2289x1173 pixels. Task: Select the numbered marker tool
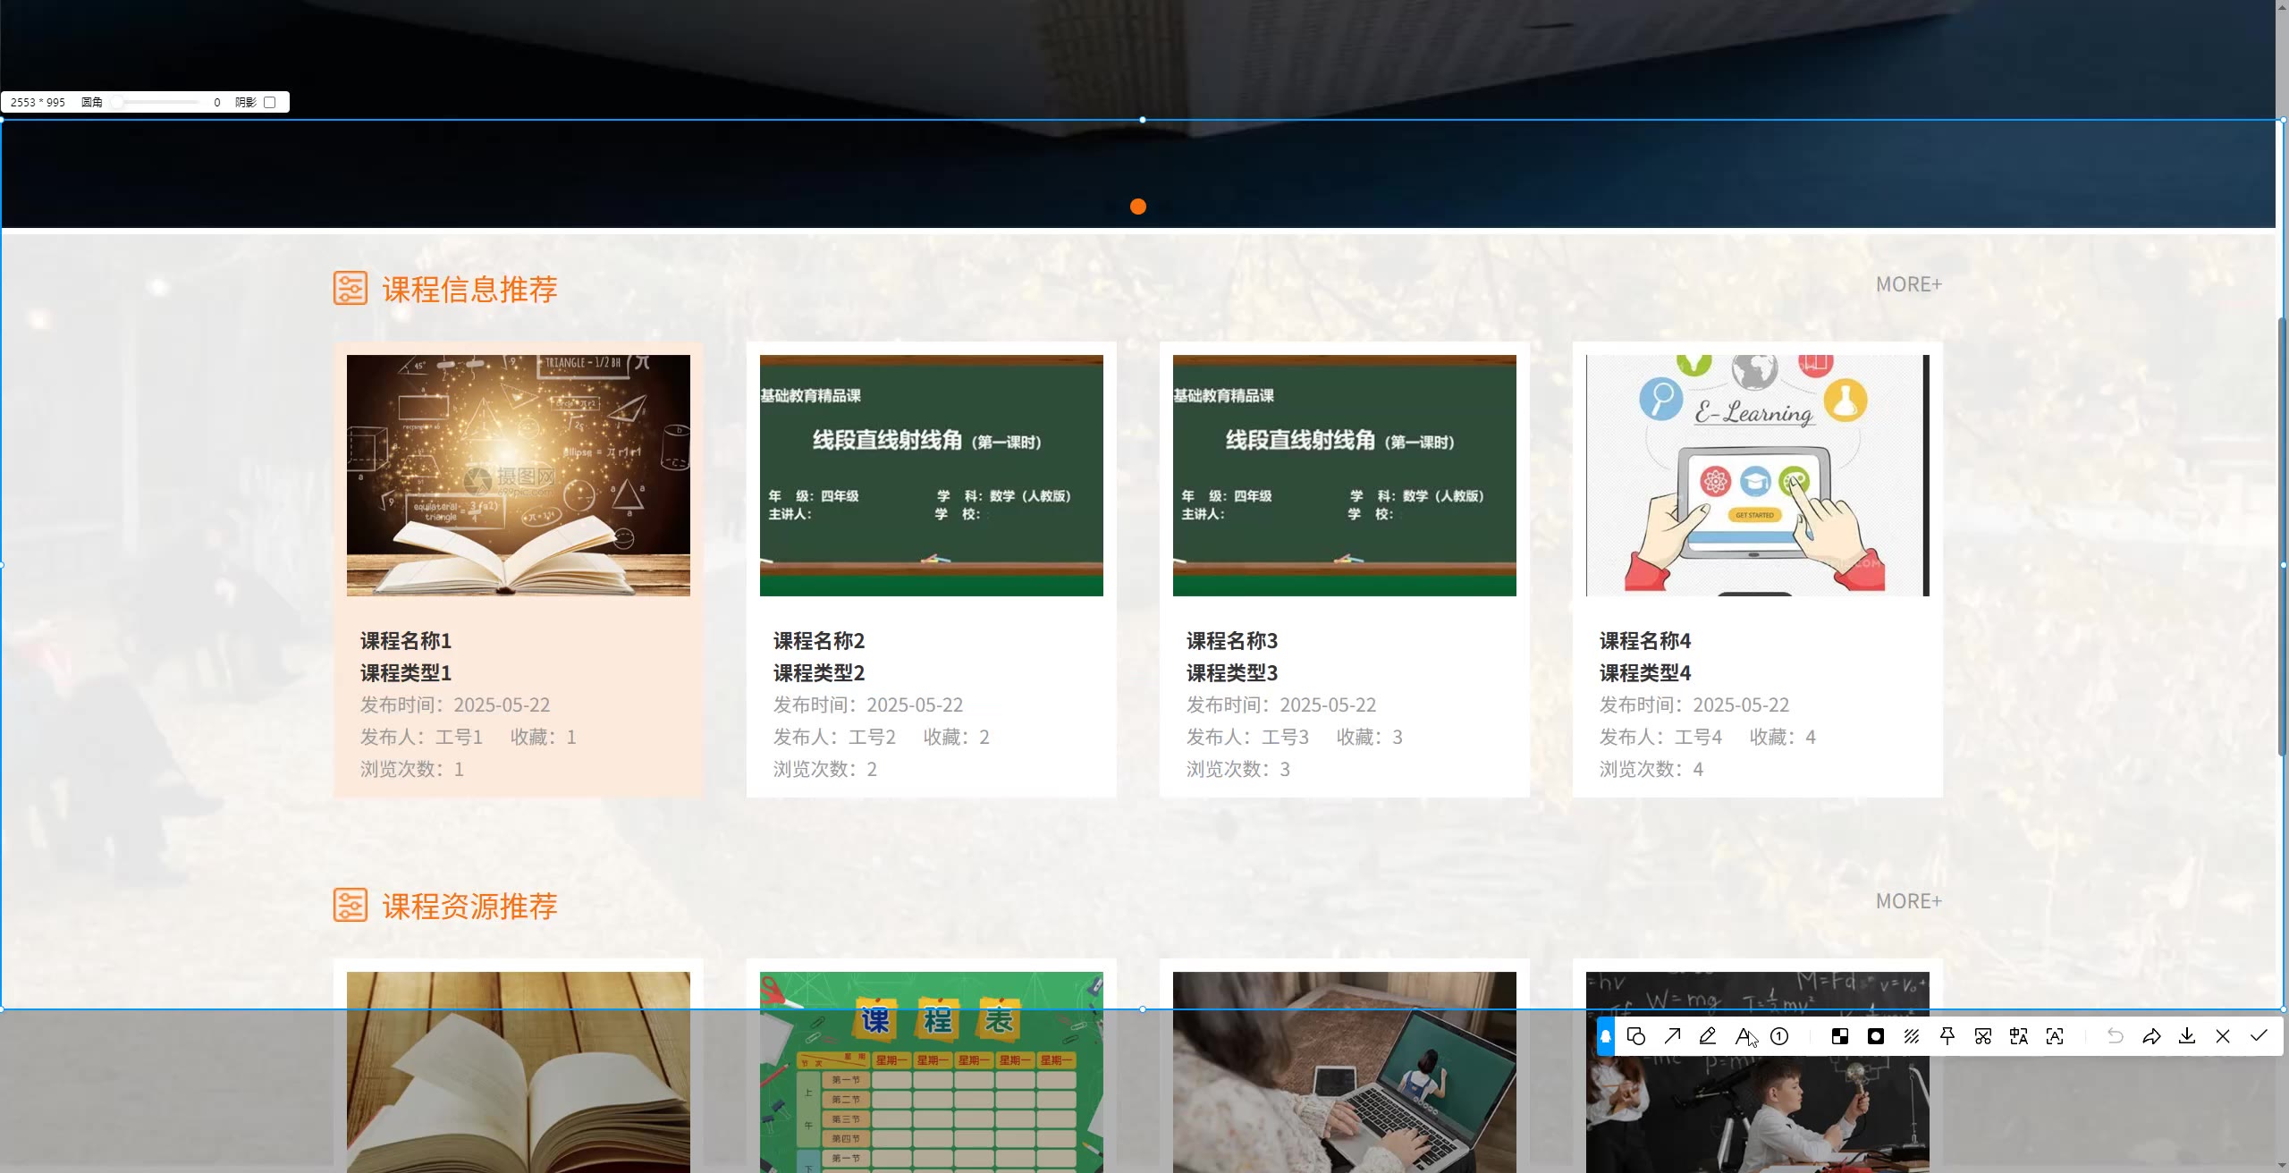pyautogui.click(x=1779, y=1036)
